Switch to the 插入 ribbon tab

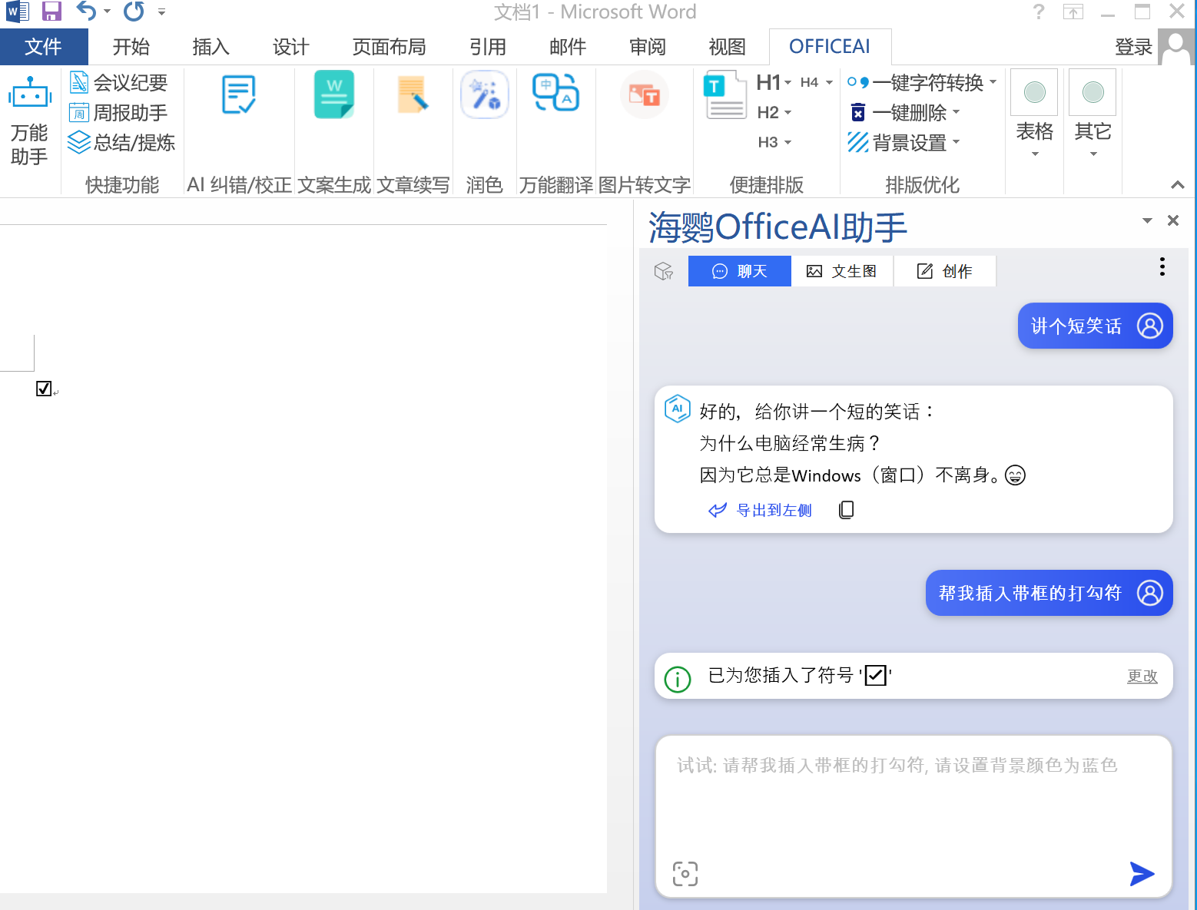tap(211, 47)
